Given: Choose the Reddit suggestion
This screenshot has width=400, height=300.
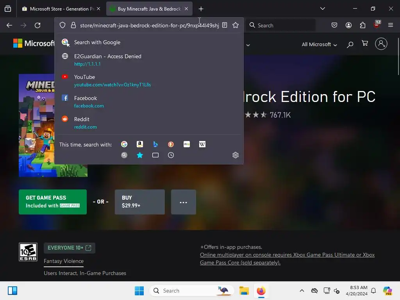Looking at the screenshot, I should (149, 123).
